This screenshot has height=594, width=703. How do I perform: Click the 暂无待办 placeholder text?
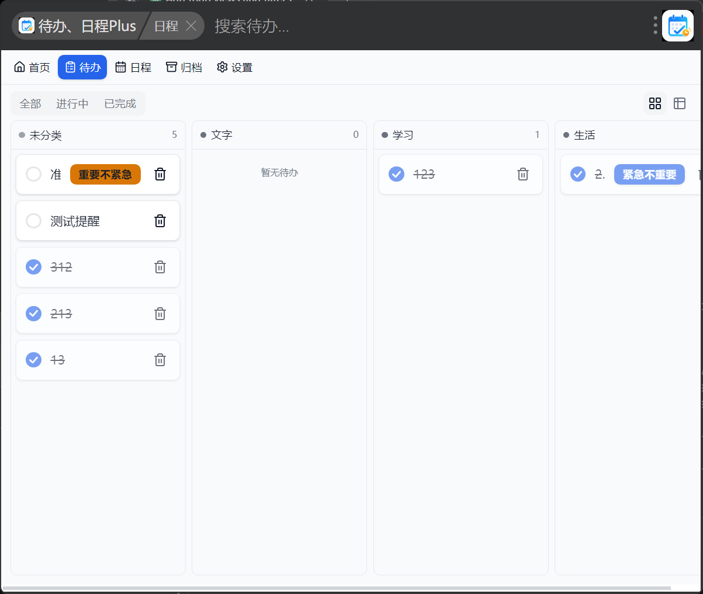279,172
